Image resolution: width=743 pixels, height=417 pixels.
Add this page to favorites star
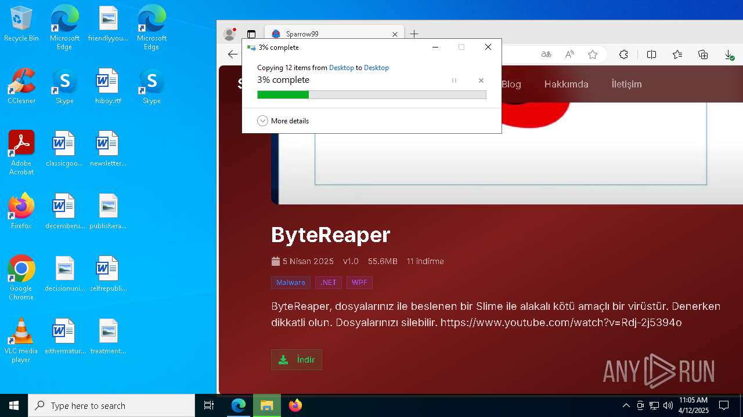[593, 54]
